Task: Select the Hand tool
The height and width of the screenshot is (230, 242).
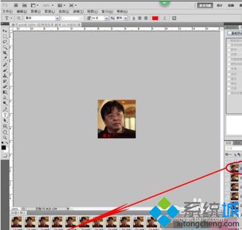Action: 5,132
